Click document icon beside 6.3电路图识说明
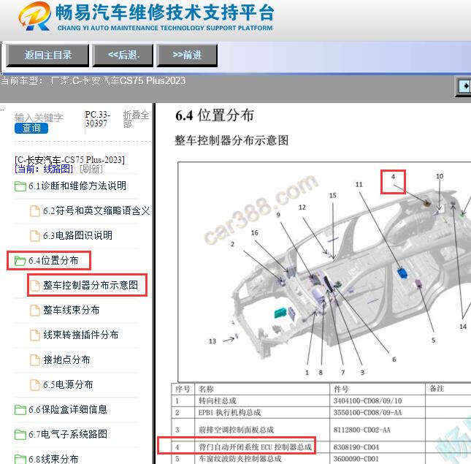Viewport: 471px width, 464px height. pos(35,236)
